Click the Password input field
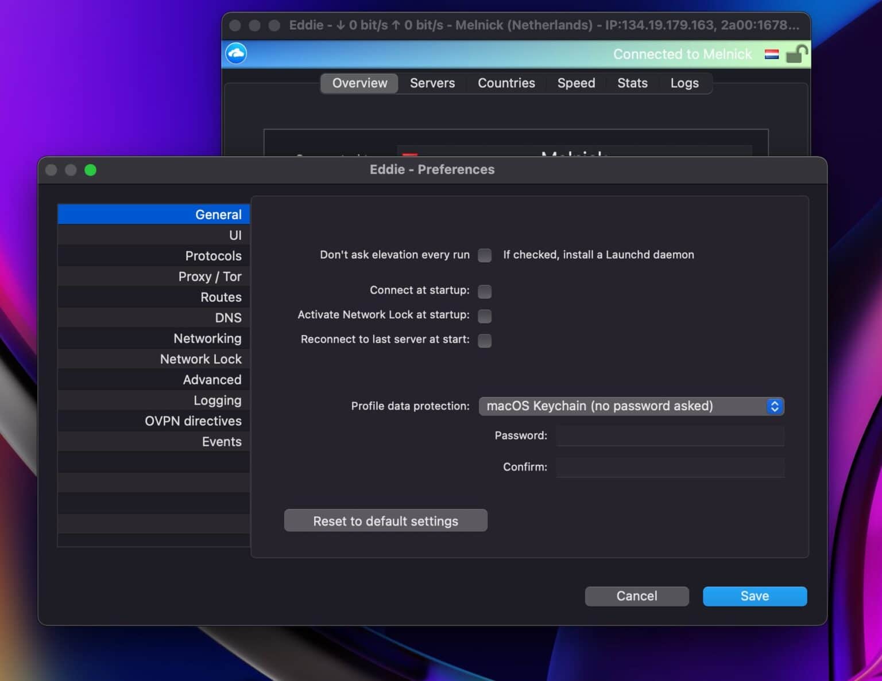Viewport: 882px width, 681px height. click(x=670, y=436)
